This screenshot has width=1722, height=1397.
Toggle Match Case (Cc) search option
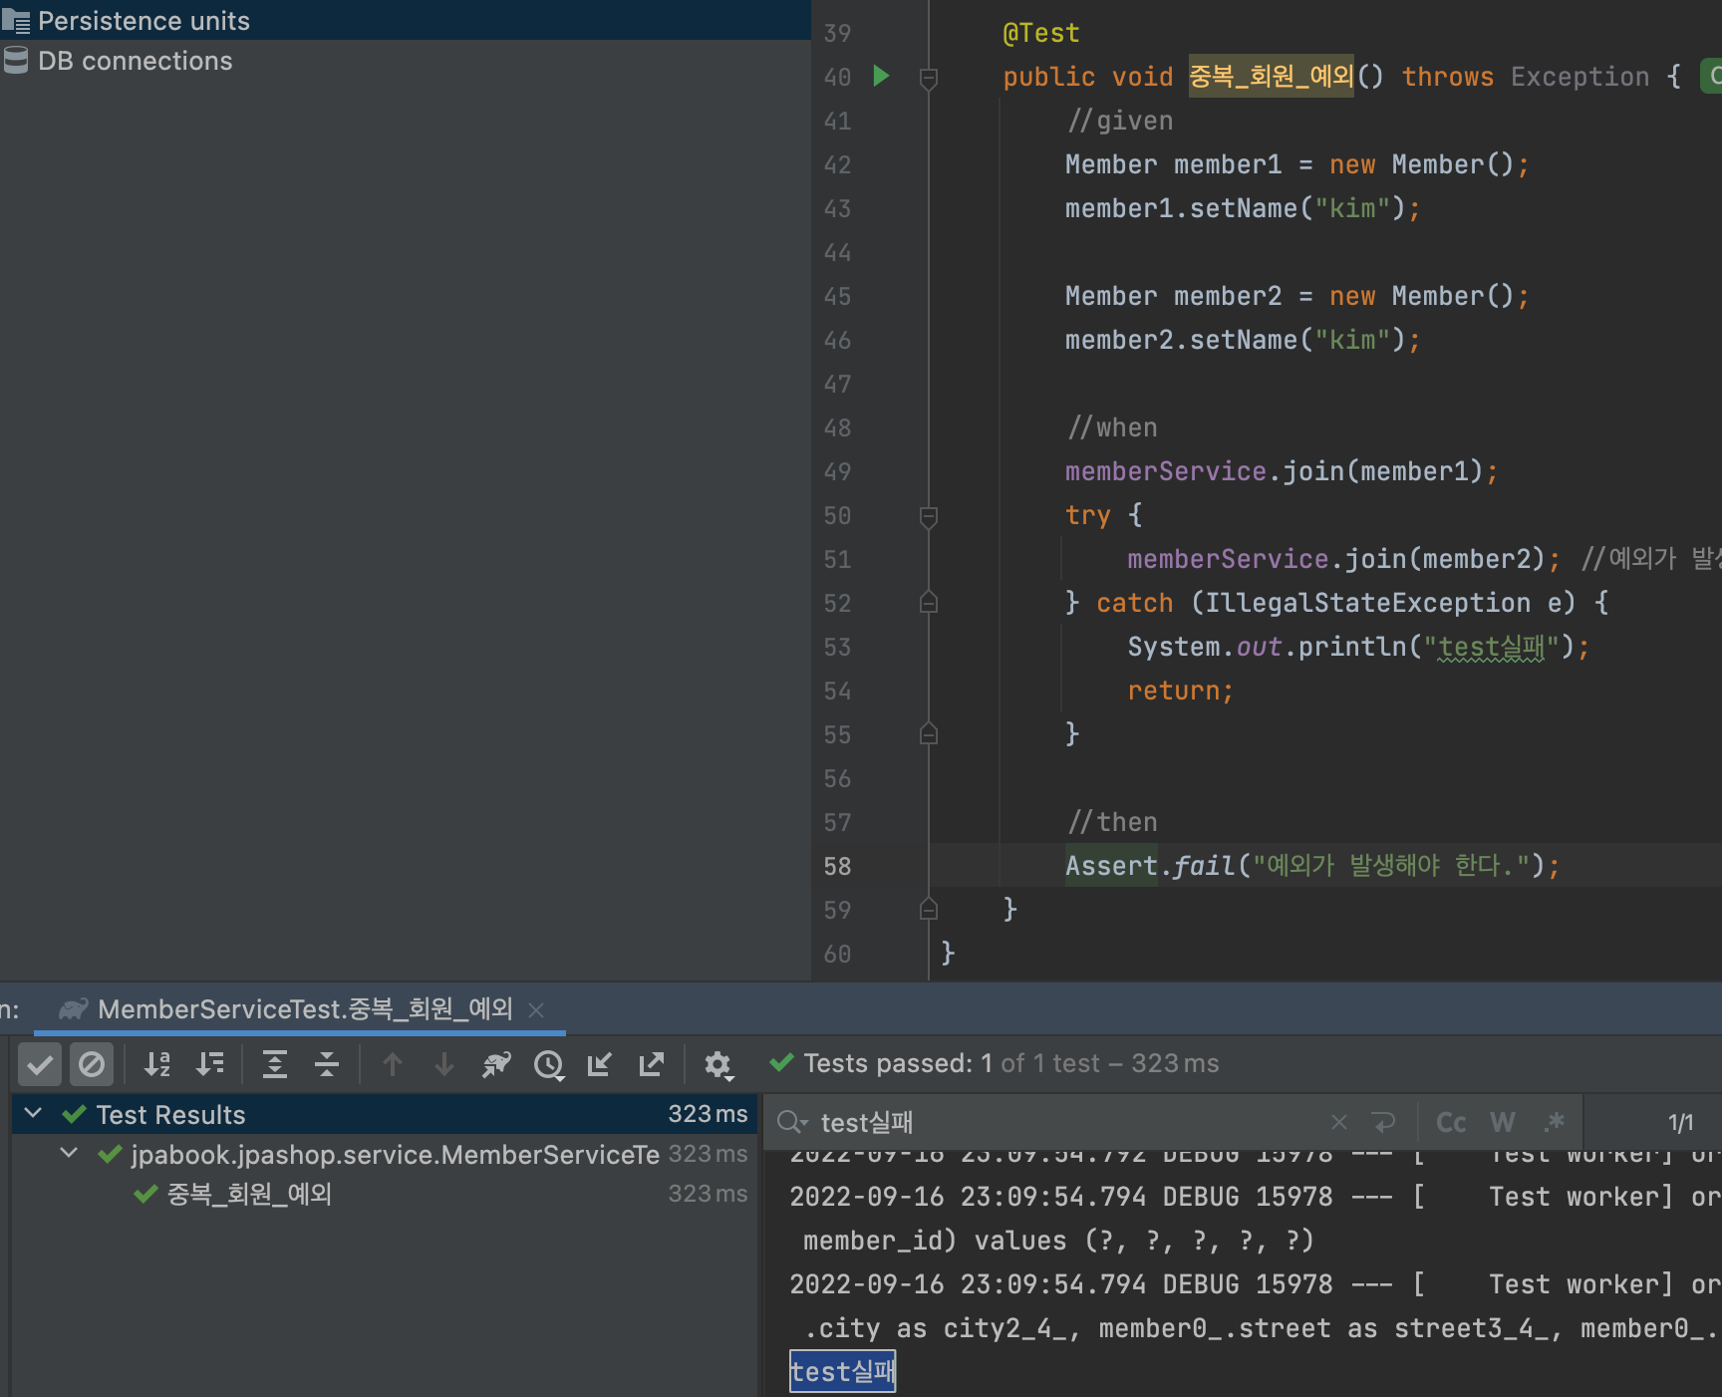[x=1451, y=1123]
